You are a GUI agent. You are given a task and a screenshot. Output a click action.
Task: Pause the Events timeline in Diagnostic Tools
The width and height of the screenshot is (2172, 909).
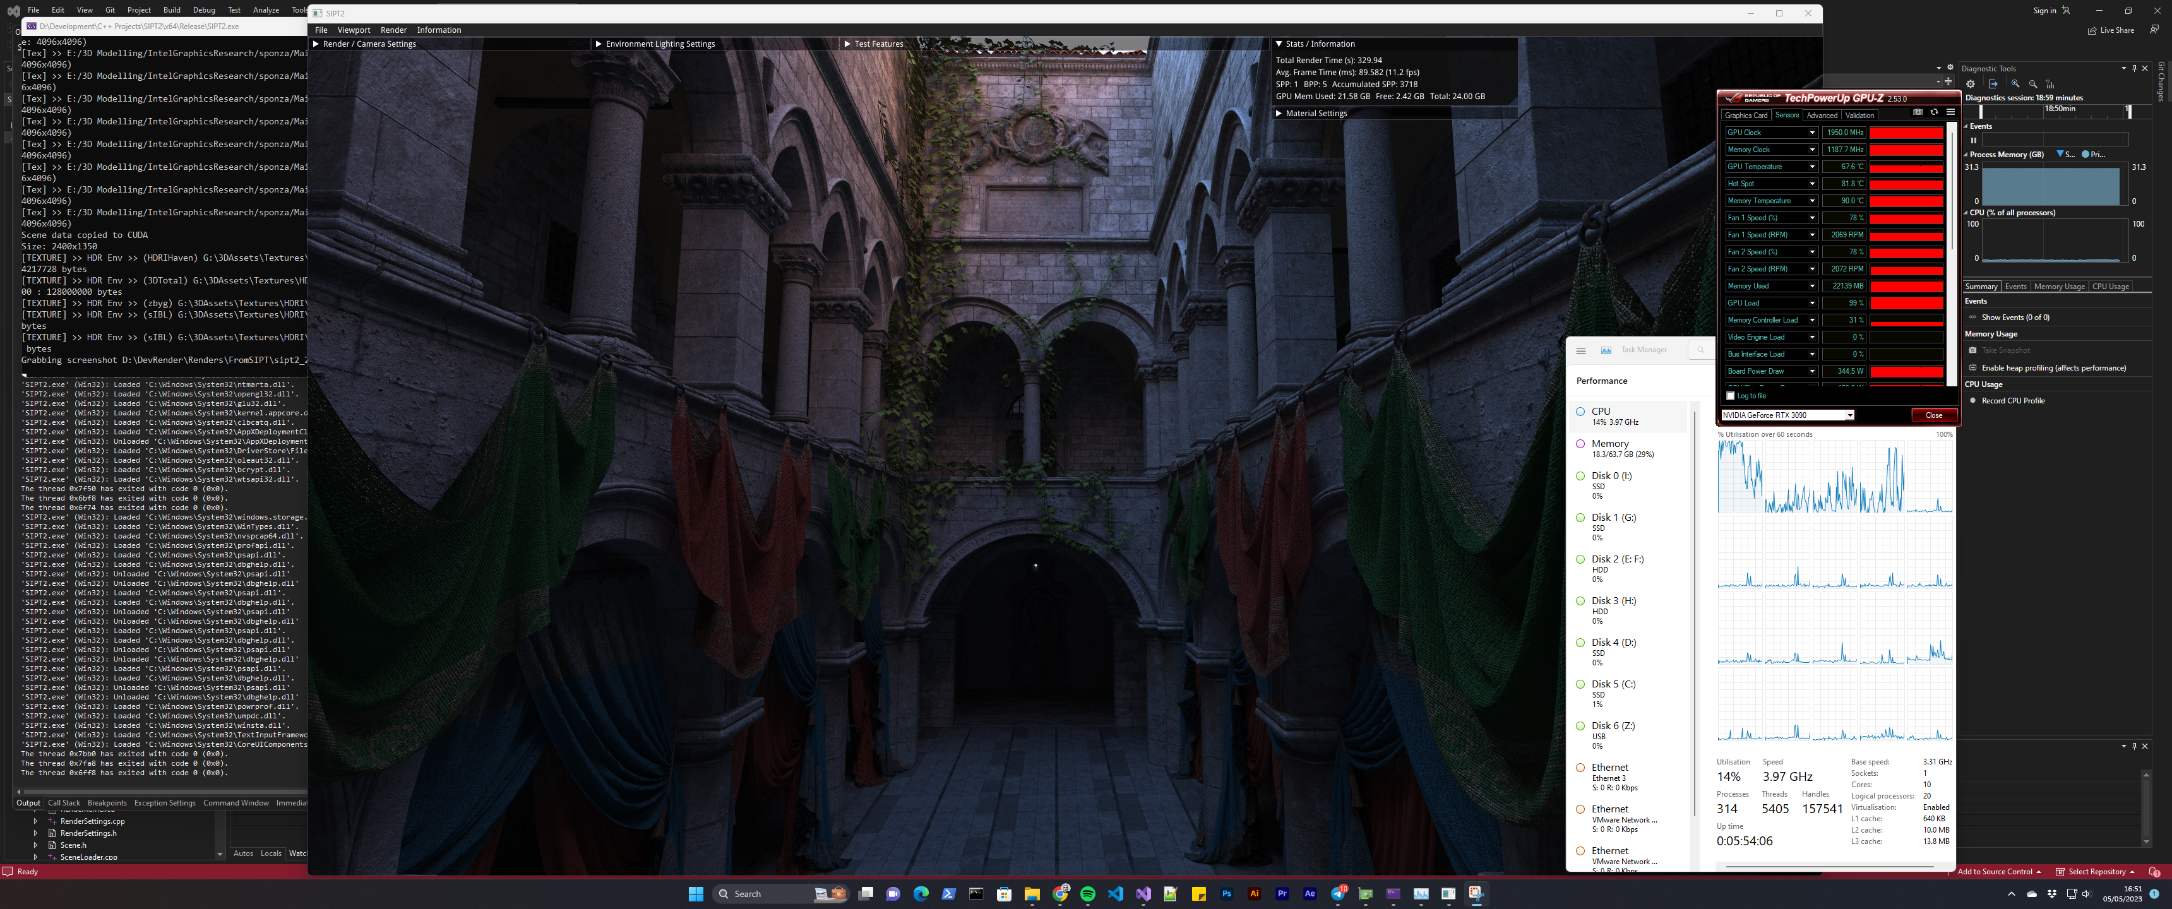tap(1974, 140)
